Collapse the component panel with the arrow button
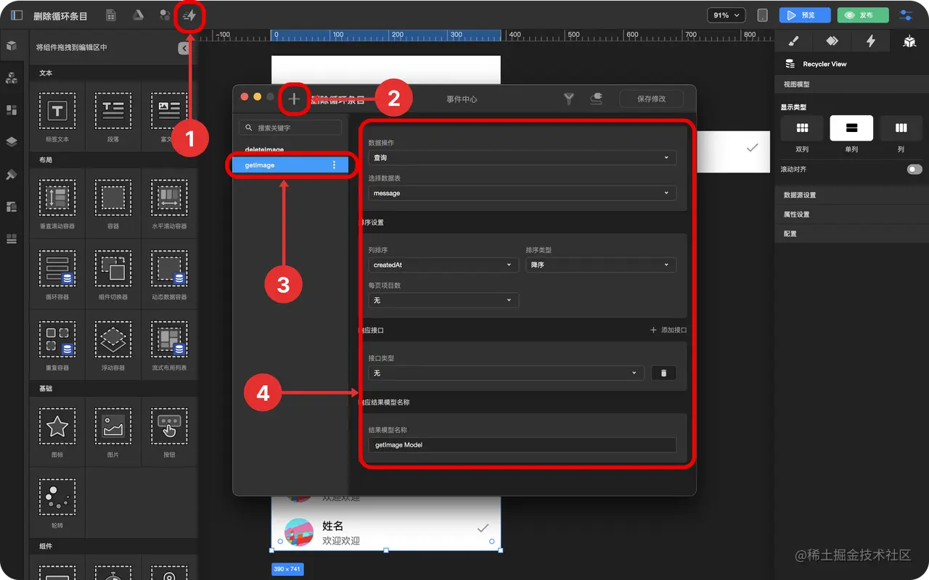The image size is (929, 580). [184, 48]
